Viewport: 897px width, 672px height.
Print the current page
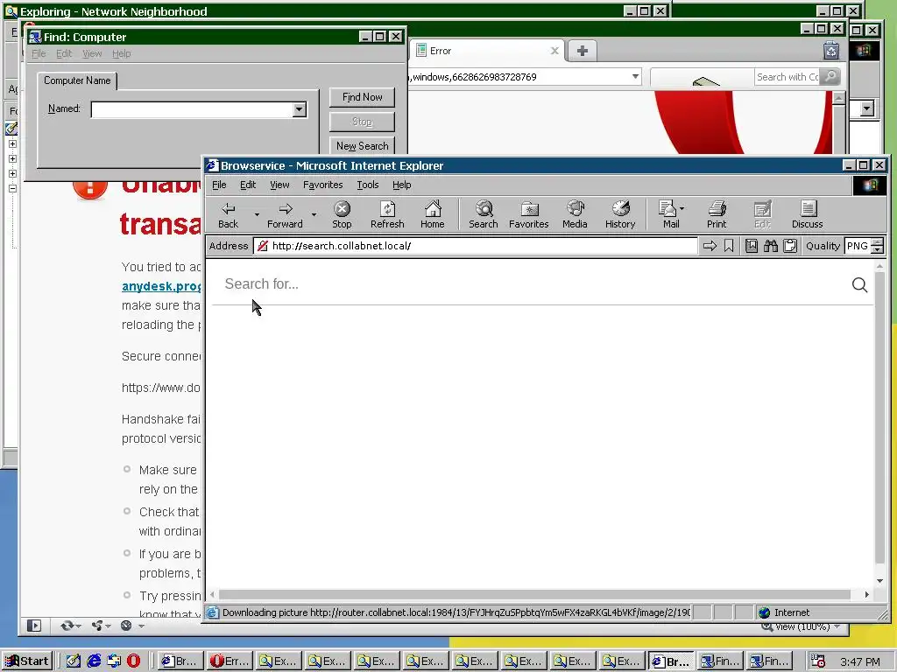click(x=717, y=214)
